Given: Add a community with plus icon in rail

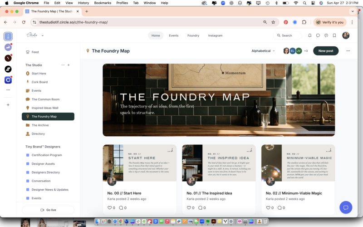Looking at the screenshot, I should tap(8, 105).
